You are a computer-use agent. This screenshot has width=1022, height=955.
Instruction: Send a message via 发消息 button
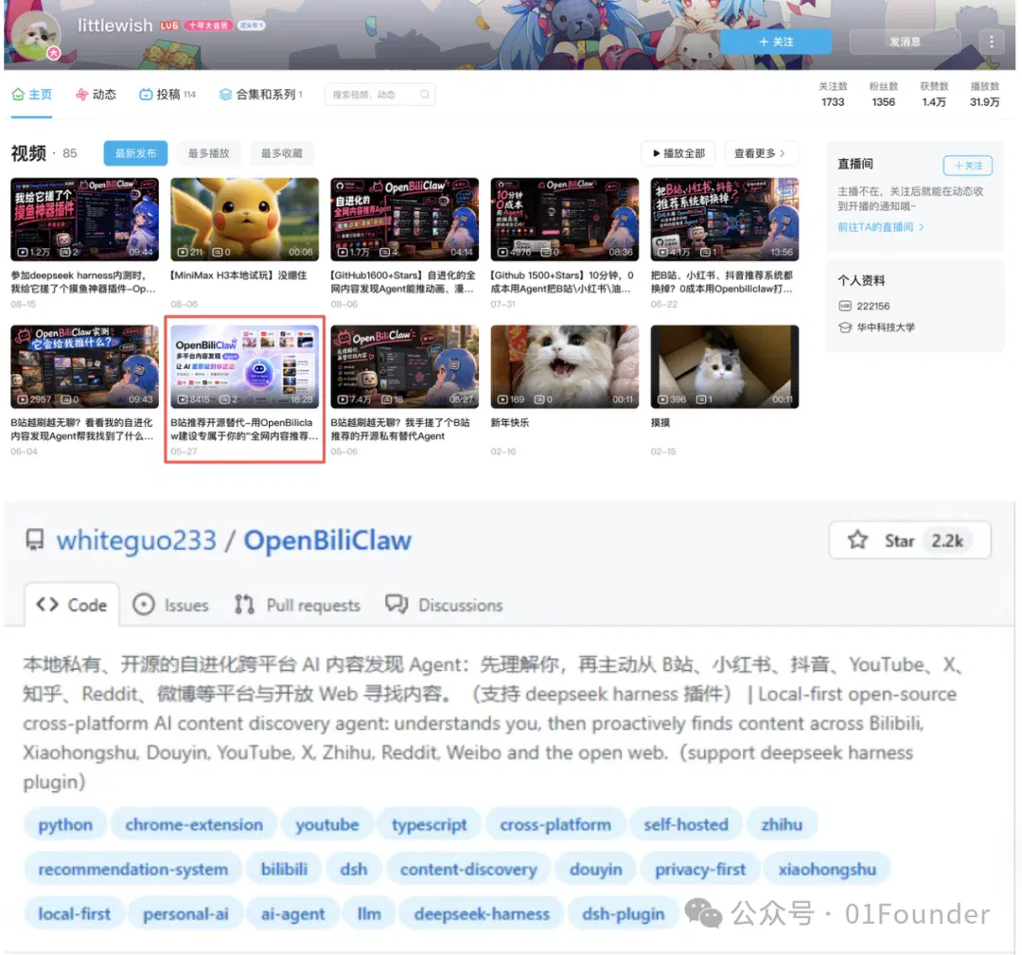tap(905, 42)
